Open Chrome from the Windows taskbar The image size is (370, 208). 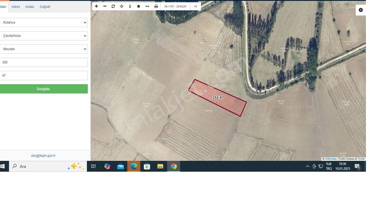pos(173,166)
